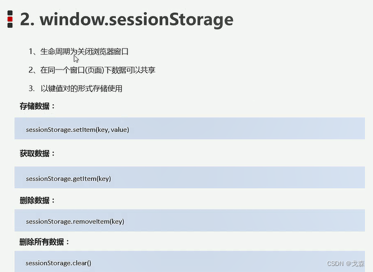Screen dimensions: 373x272
Task: Click empty area of the removeItem code box
Action: [x=245, y=220]
